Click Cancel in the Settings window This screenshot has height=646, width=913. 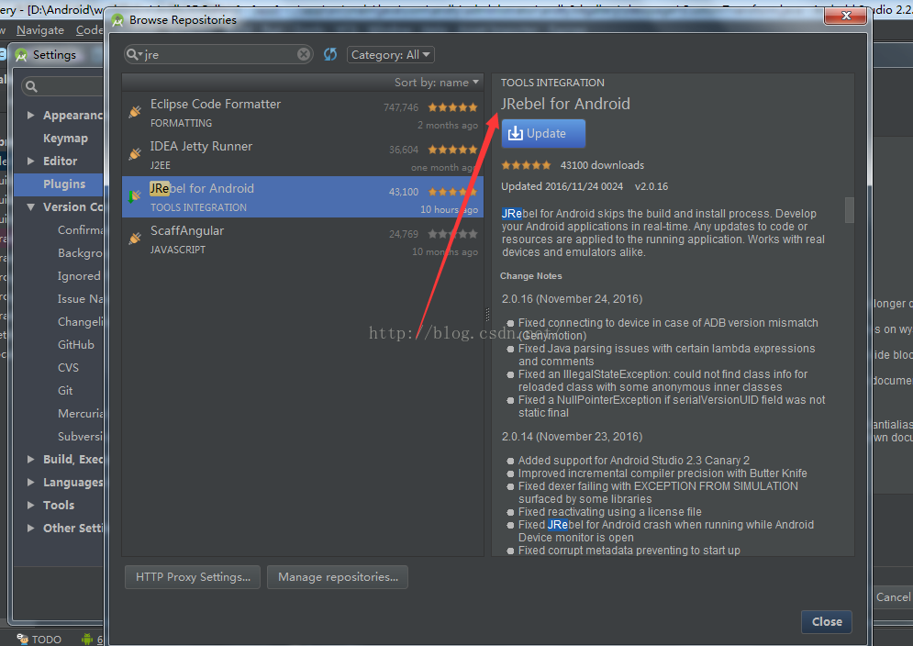click(x=893, y=597)
